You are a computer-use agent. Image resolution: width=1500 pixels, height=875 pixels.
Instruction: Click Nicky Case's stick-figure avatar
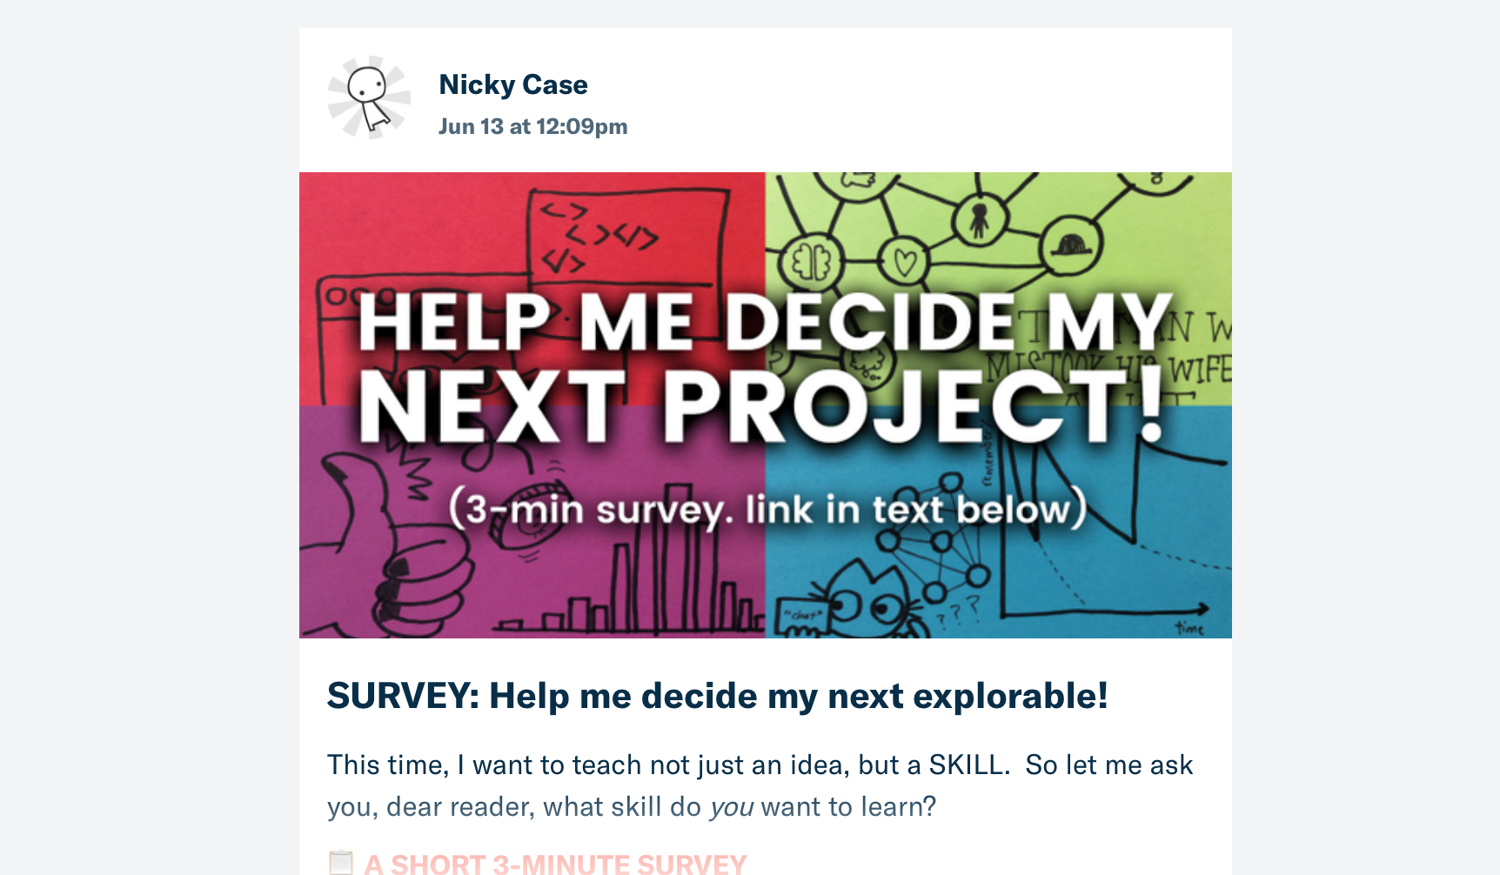[369, 97]
